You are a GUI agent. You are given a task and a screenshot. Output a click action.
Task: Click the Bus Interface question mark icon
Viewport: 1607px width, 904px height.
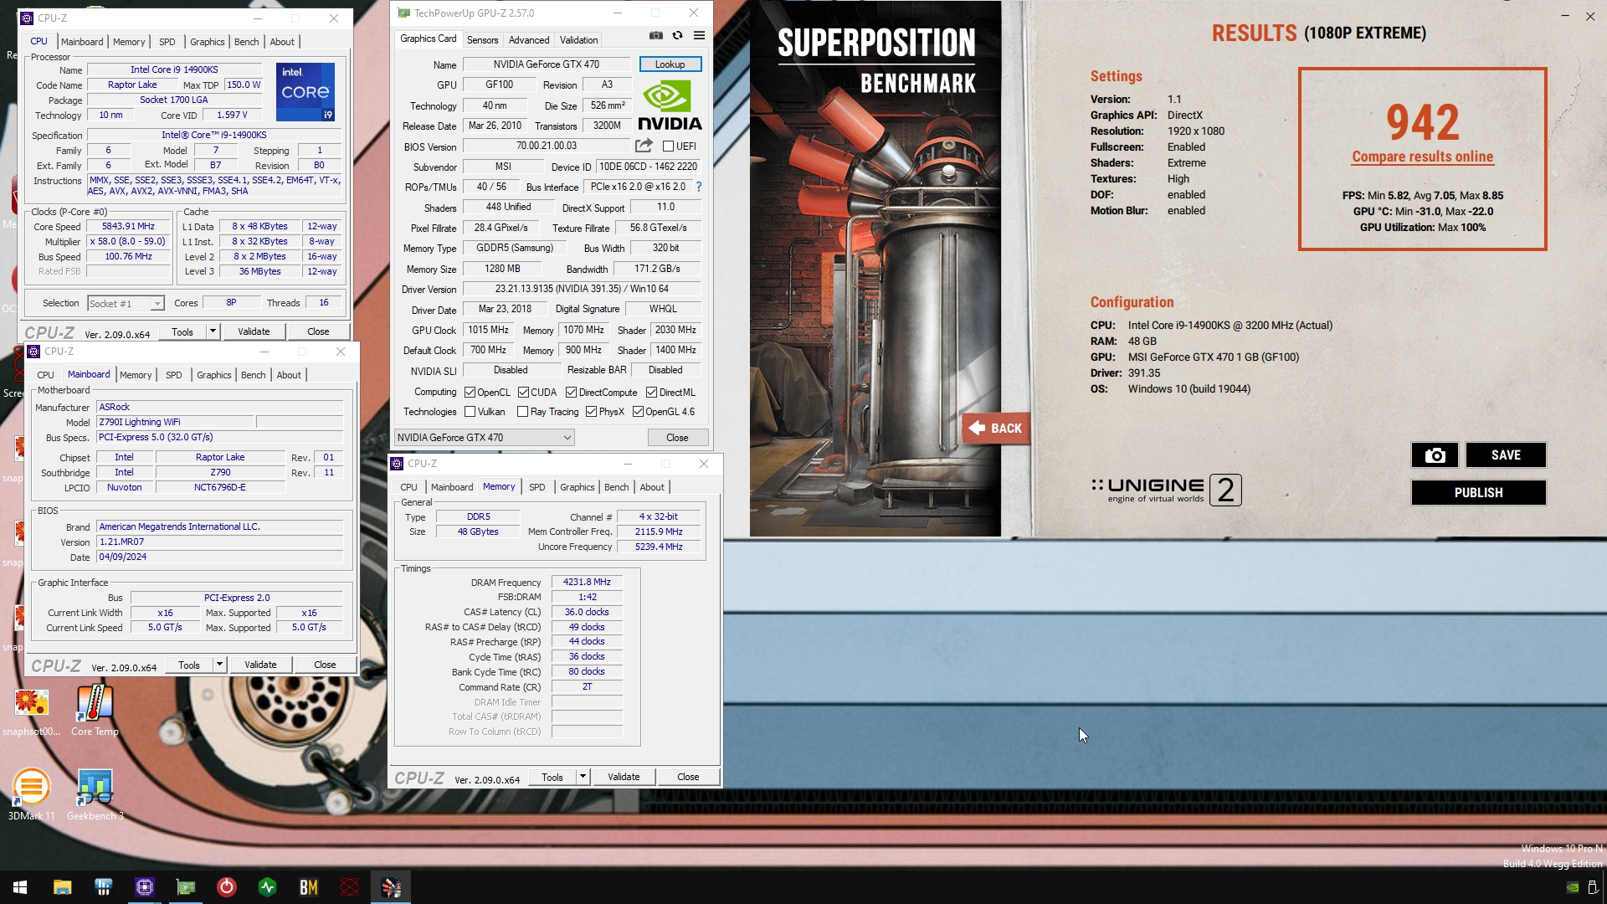[x=699, y=187]
